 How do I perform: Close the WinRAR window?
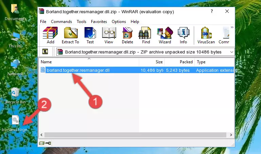[227, 11]
